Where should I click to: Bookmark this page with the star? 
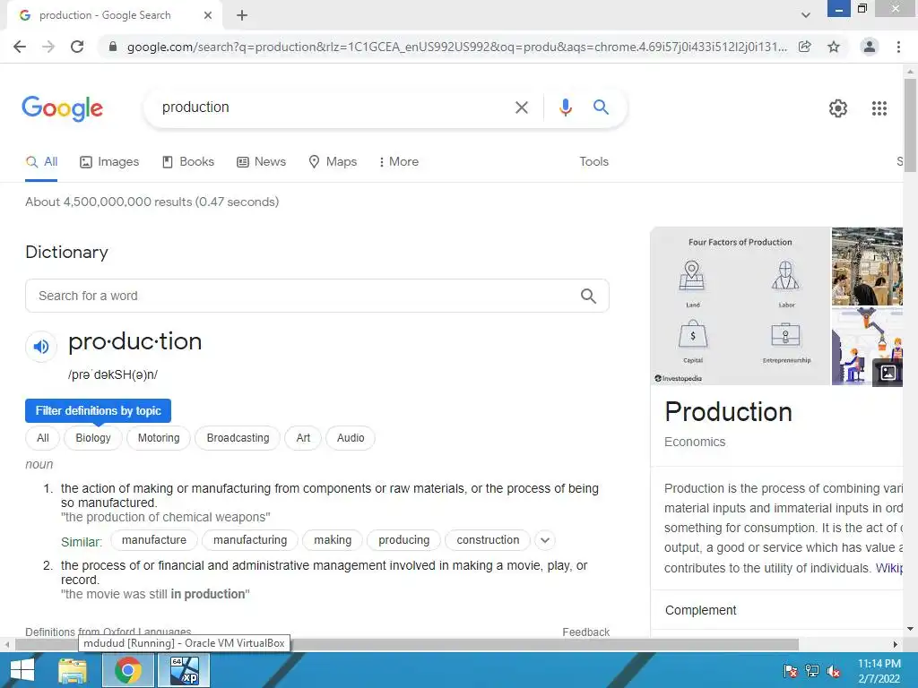834,47
